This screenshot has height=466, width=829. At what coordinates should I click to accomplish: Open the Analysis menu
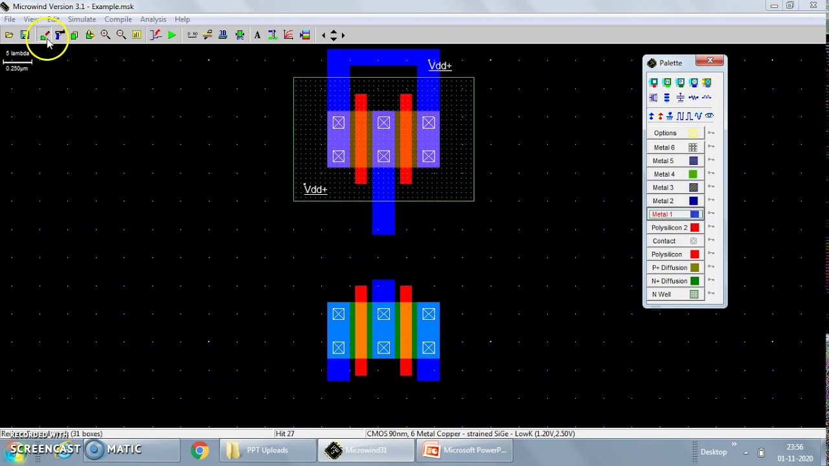(153, 19)
